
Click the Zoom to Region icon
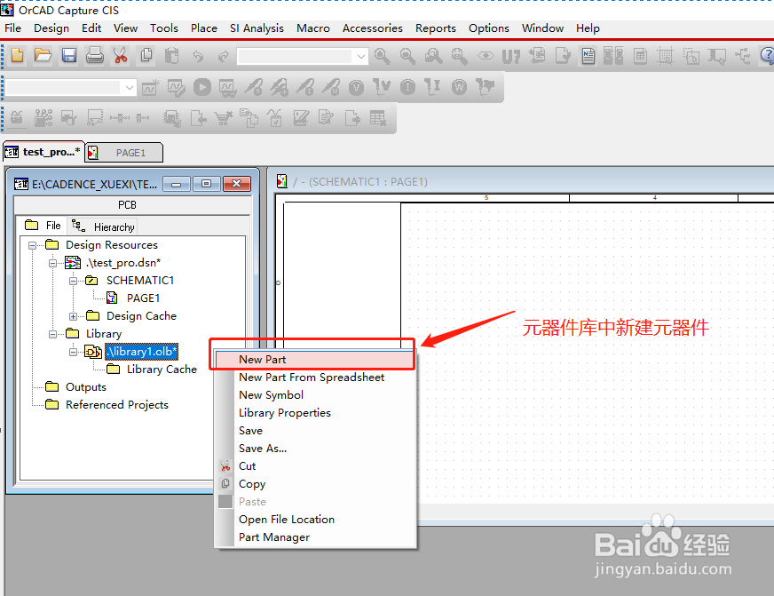(x=433, y=56)
